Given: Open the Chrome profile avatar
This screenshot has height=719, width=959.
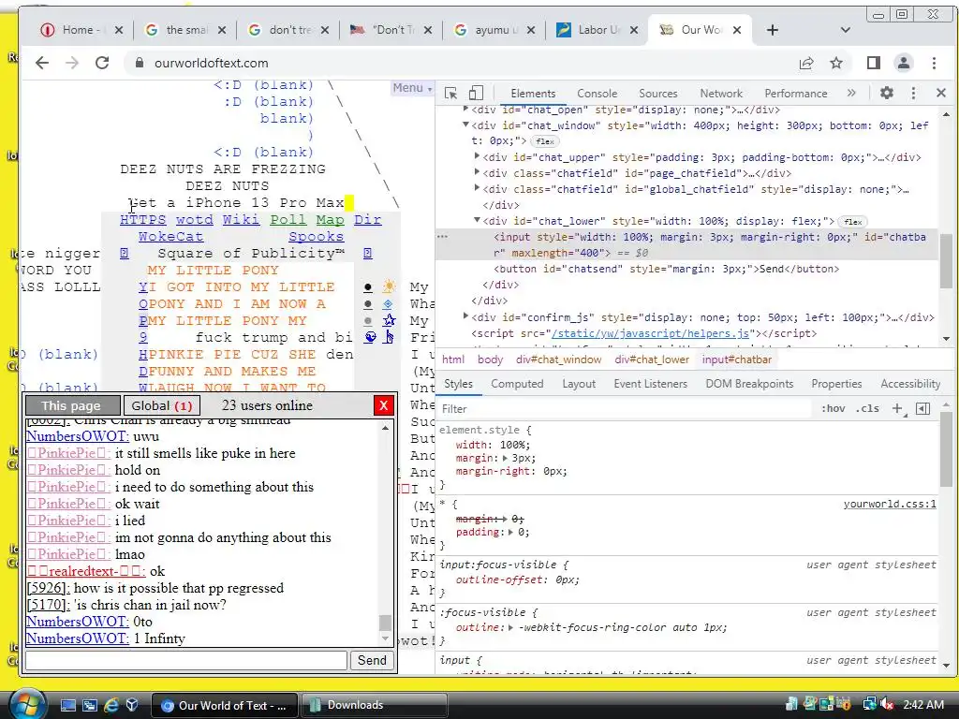Looking at the screenshot, I should [904, 63].
